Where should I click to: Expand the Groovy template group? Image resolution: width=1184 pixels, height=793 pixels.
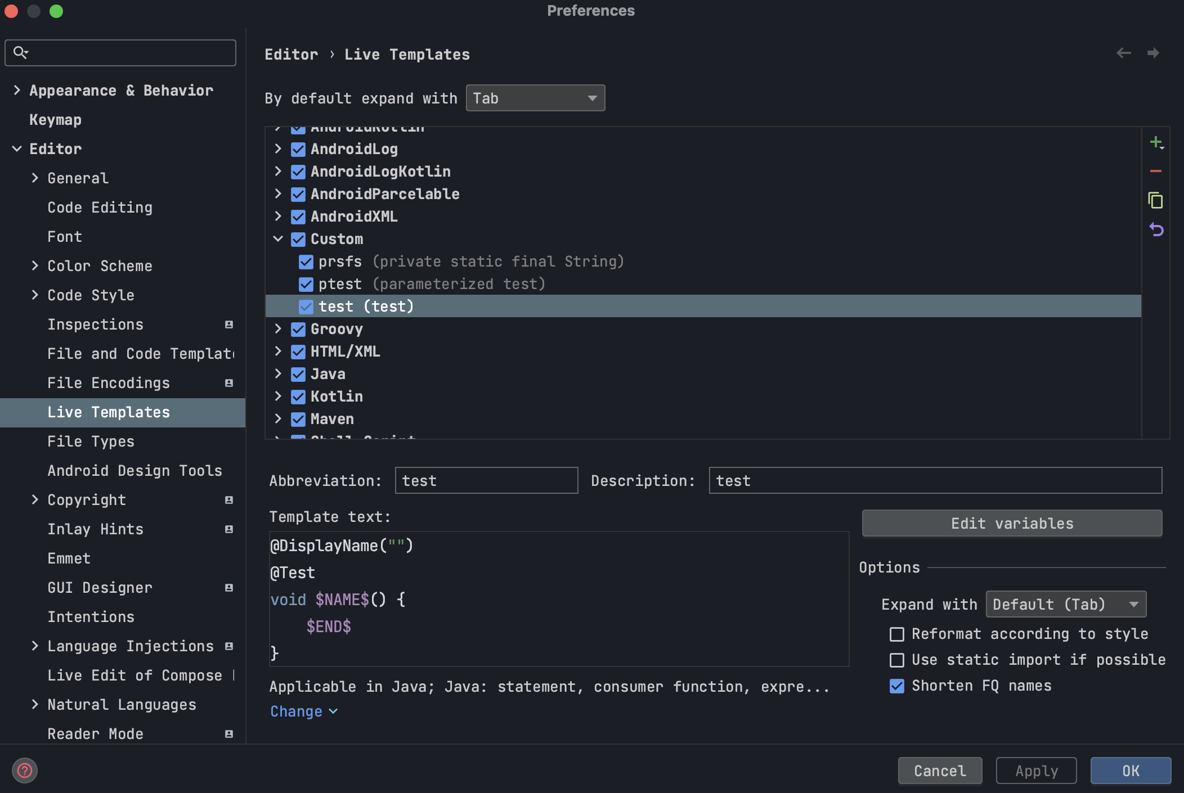click(x=278, y=329)
